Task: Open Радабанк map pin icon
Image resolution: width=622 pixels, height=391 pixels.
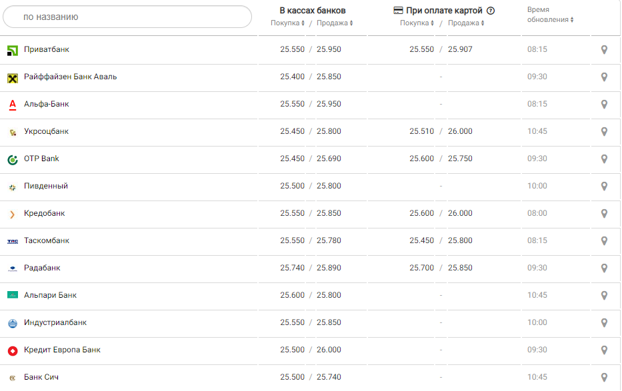Action: (x=604, y=268)
